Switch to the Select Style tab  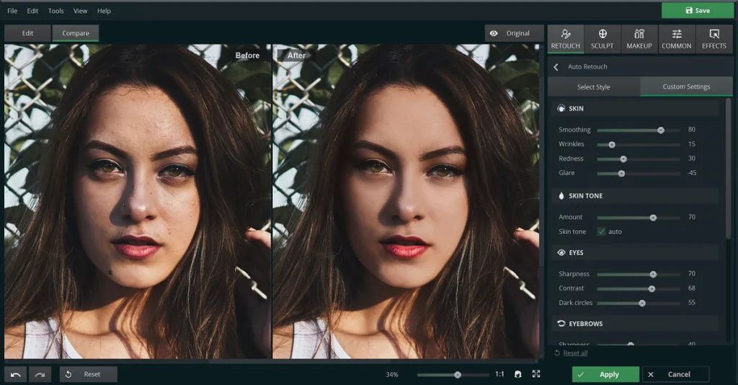(593, 87)
